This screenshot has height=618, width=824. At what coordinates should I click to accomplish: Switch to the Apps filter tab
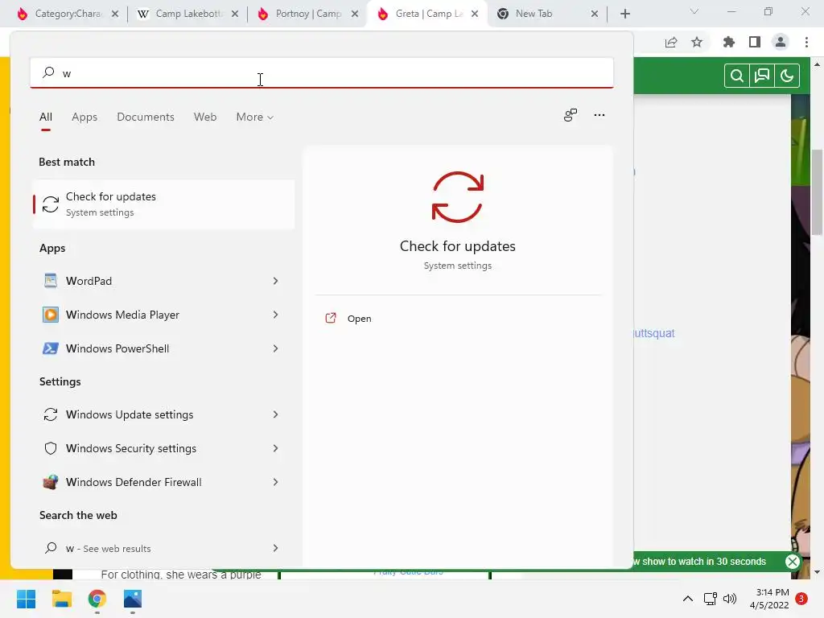(84, 117)
